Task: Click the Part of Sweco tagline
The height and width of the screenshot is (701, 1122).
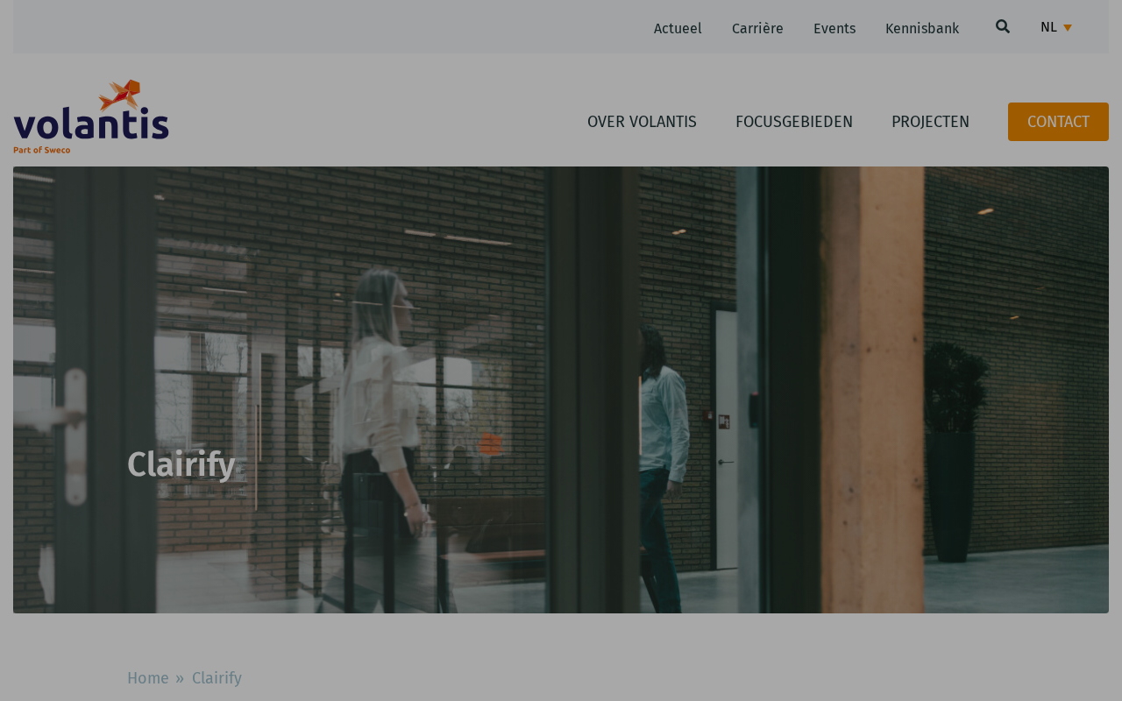Action: point(42,150)
